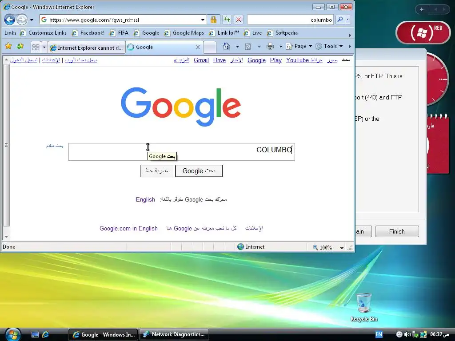Launch Internet Explorer from quick launch

tap(46, 335)
